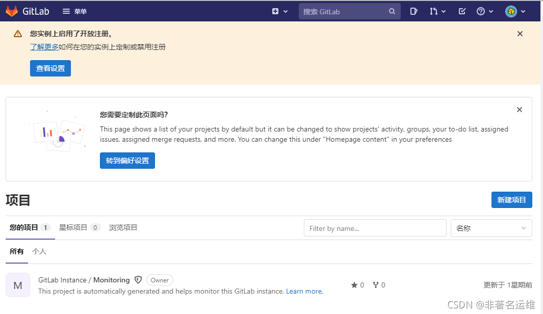Click the GitLab fox logo
The height and width of the screenshot is (314, 543).
coord(12,11)
